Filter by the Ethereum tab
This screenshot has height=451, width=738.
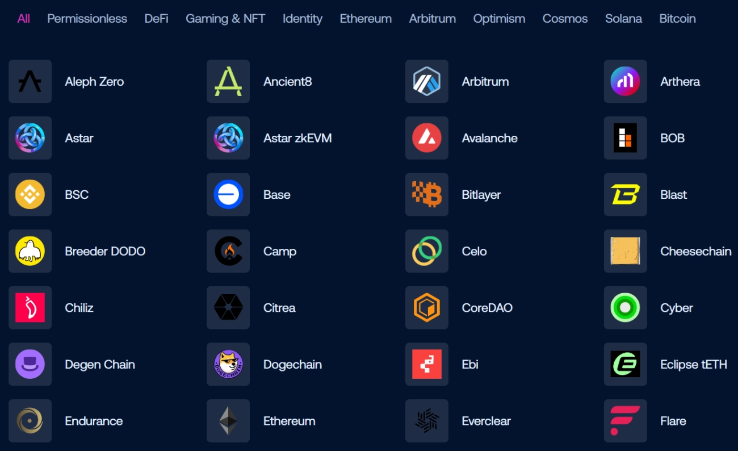[x=366, y=19]
